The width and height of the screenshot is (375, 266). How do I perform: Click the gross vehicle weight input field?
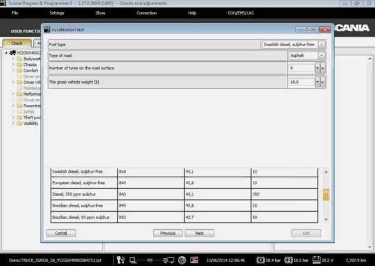(x=301, y=82)
